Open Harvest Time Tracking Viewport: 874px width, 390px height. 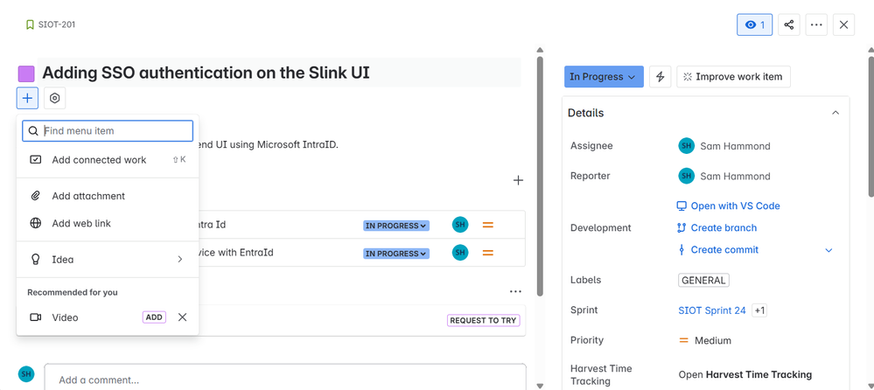pyautogui.click(x=745, y=374)
